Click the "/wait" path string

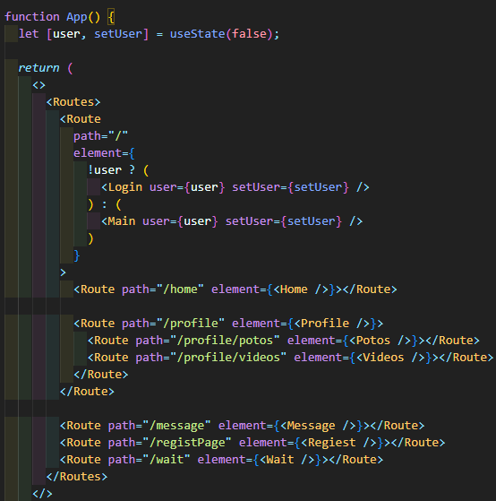[x=167, y=460]
